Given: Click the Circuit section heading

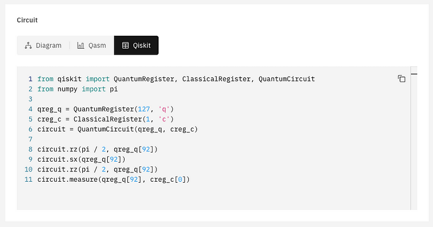Looking at the screenshot, I should click(27, 20).
